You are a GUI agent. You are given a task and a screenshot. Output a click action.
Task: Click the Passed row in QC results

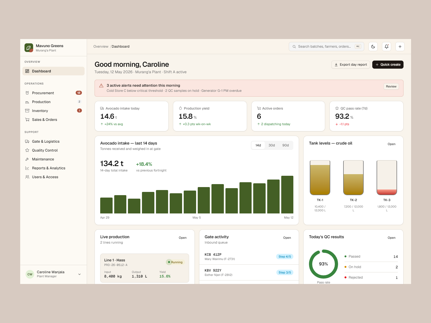[x=371, y=257]
